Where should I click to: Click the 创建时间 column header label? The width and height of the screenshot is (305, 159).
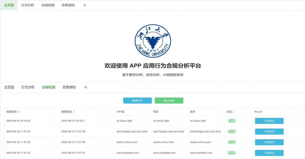click(11, 112)
